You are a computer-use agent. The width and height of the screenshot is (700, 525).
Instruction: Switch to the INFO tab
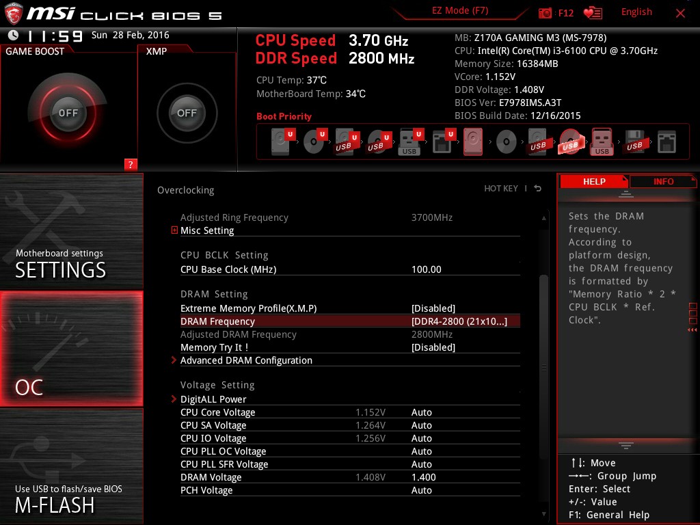point(663,181)
